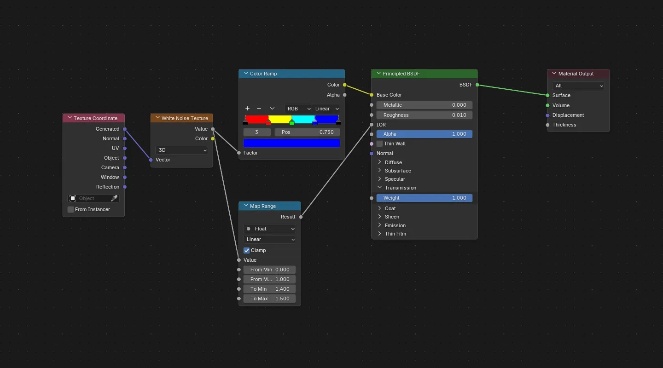Click the Camera output socket

(x=125, y=167)
